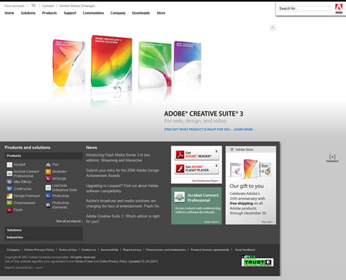346x280 pixels.
Task: Select the green Creative Suite box
Action: click(x=155, y=65)
